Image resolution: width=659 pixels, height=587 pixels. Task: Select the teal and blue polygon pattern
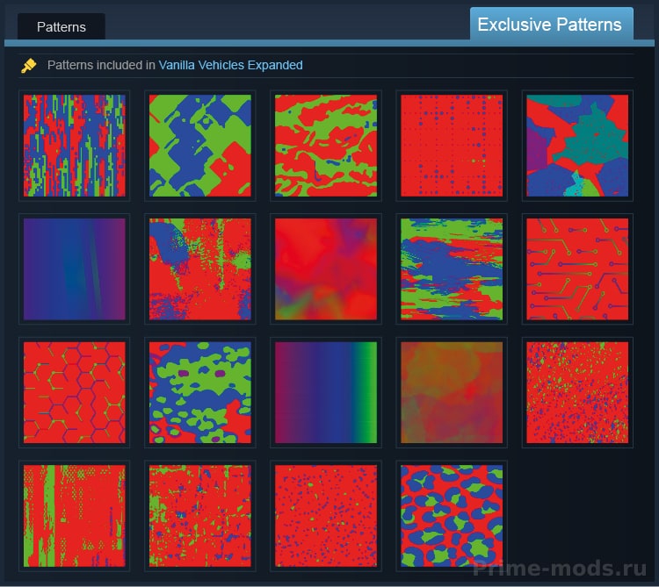point(577,146)
